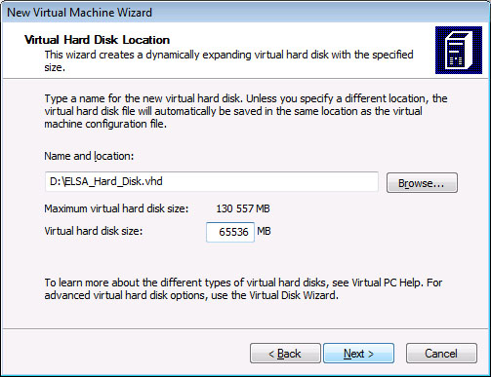Click the 'Virtual hard disk size:' label
The width and height of the screenshot is (491, 377).
pos(94,231)
